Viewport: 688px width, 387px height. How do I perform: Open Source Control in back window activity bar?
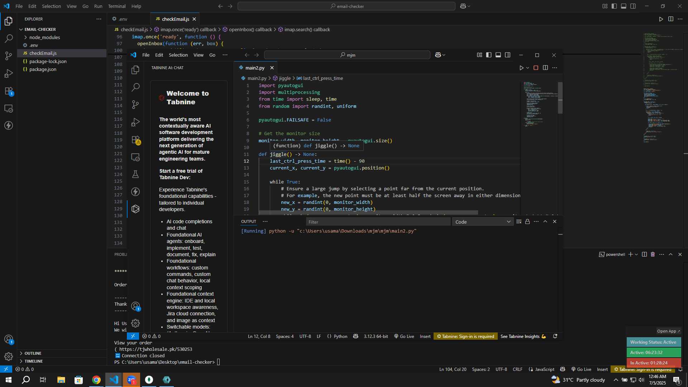pos(9,56)
